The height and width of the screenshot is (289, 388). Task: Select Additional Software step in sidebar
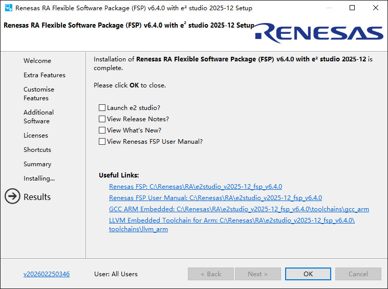(x=38, y=117)
